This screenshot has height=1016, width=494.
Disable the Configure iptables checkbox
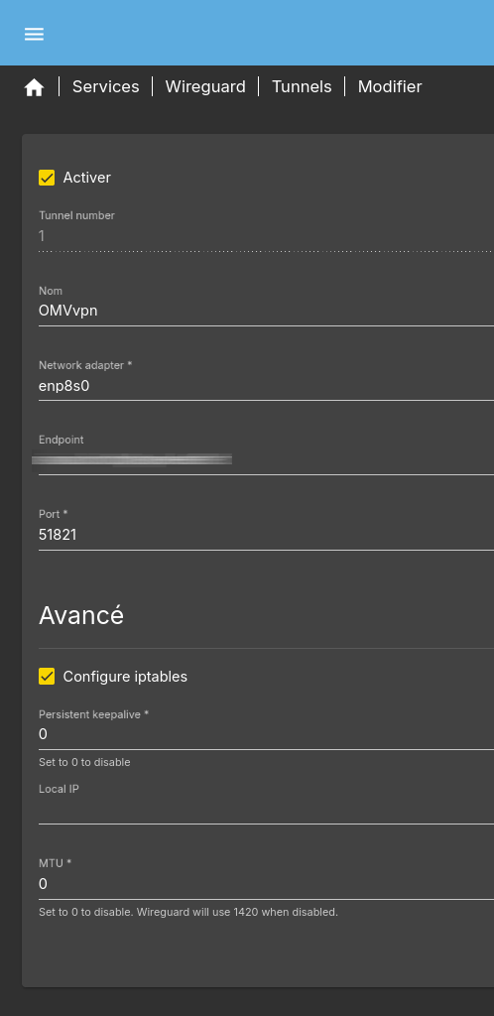coord(47,677)
